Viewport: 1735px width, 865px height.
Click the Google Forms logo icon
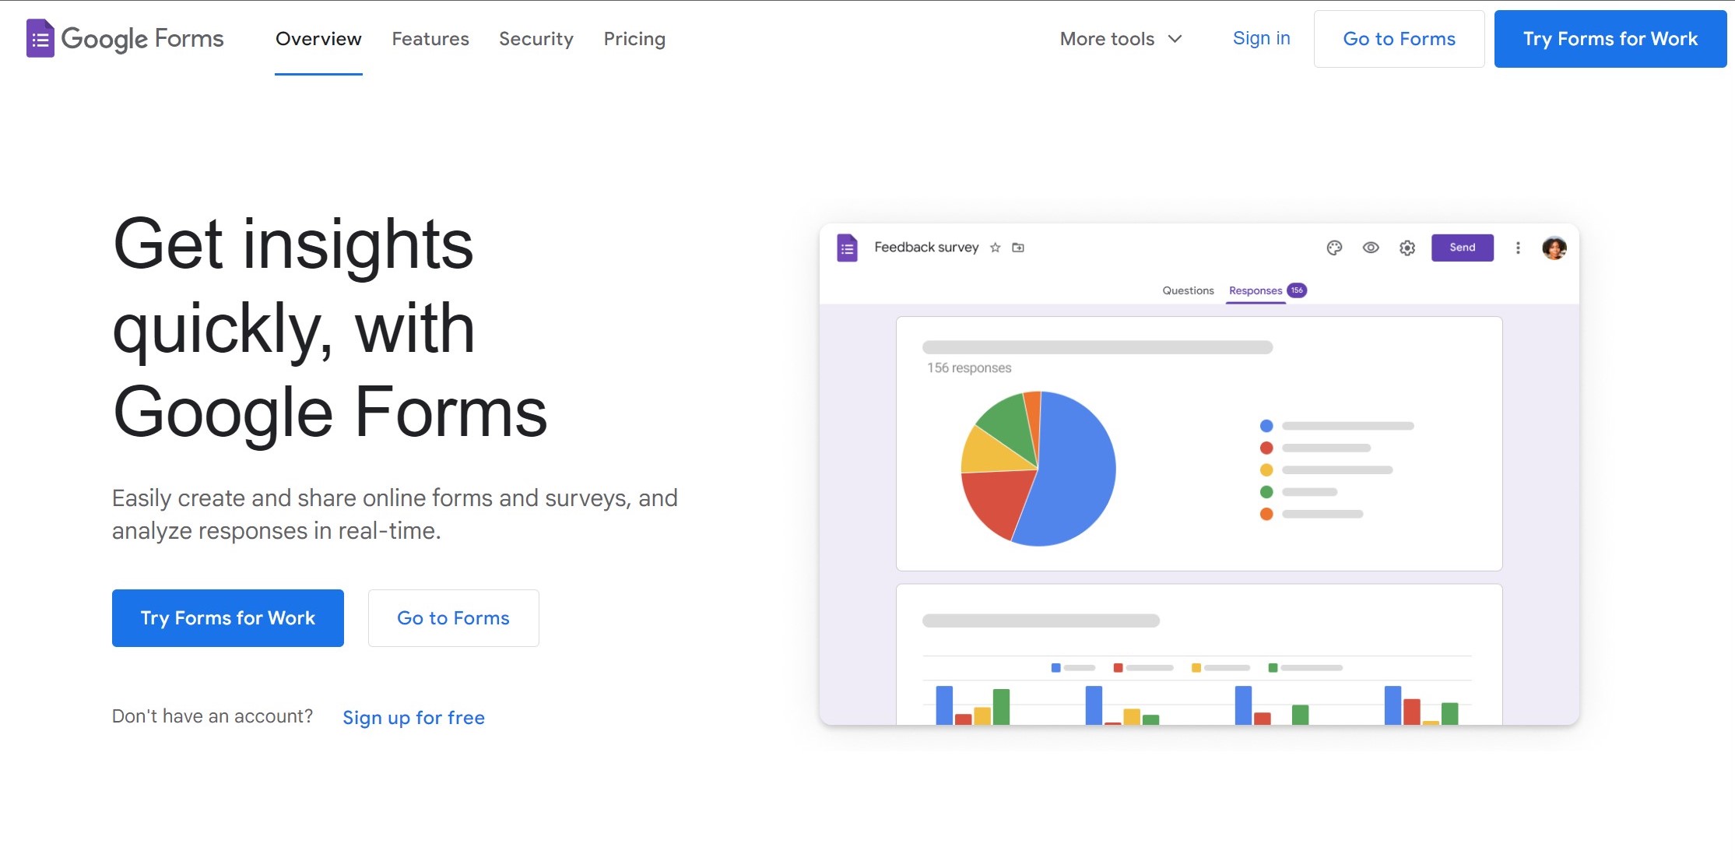pyautogui.click(x=37, y=37)
